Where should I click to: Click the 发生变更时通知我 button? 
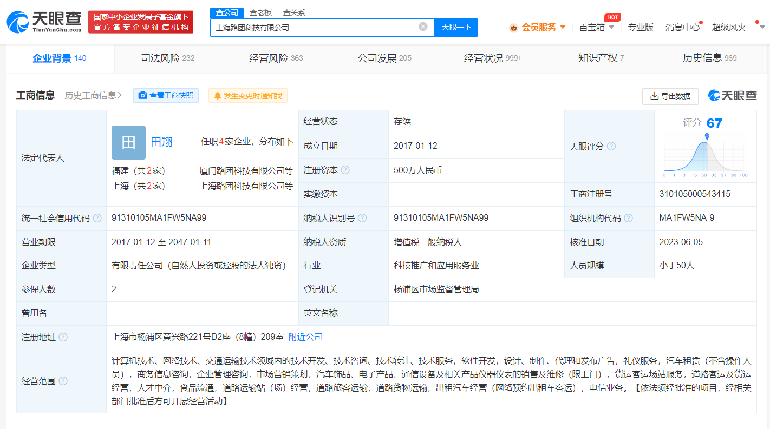[x=248, y=96]
